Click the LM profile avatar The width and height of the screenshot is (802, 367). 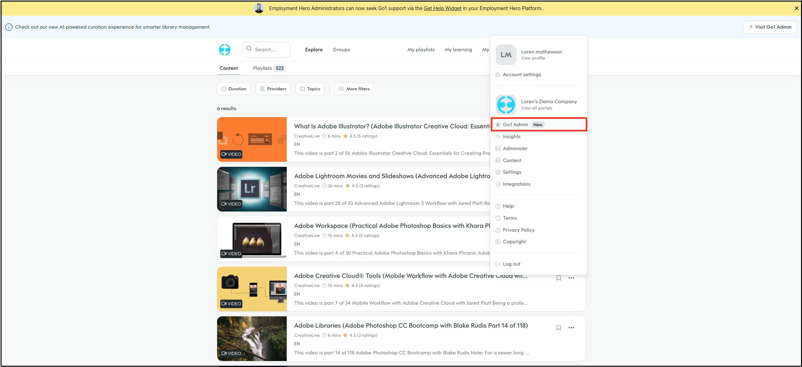click(x=506, y=55)
